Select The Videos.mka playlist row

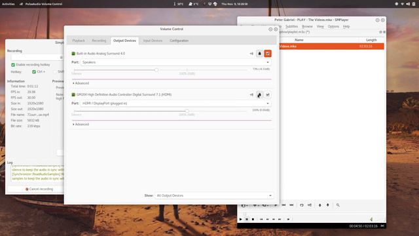(x=332, y=47)
